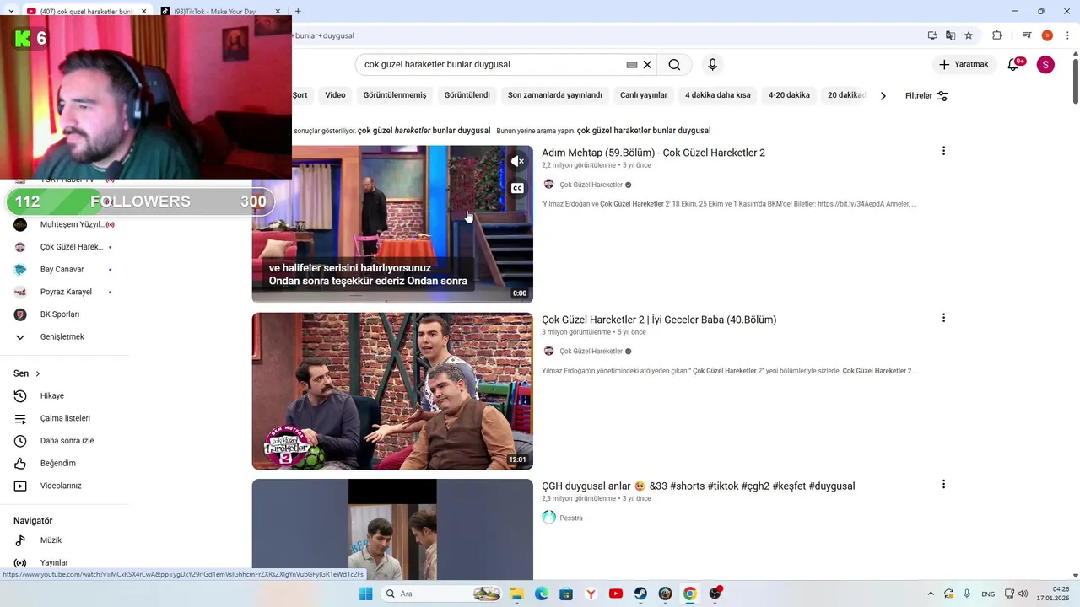Viewport: 1080px width, 607px height.
Task: Translate this page via address bar icon
Action: [x=950, y=35]
